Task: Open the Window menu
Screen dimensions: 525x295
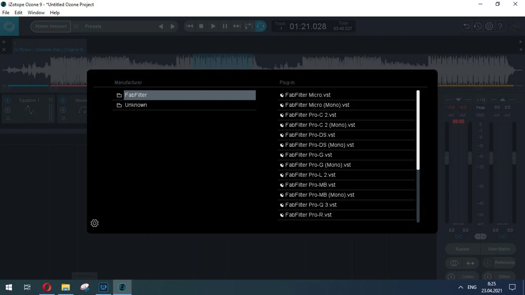Action: [36, 13]
